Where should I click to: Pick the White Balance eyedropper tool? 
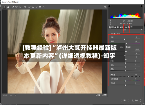13,7
